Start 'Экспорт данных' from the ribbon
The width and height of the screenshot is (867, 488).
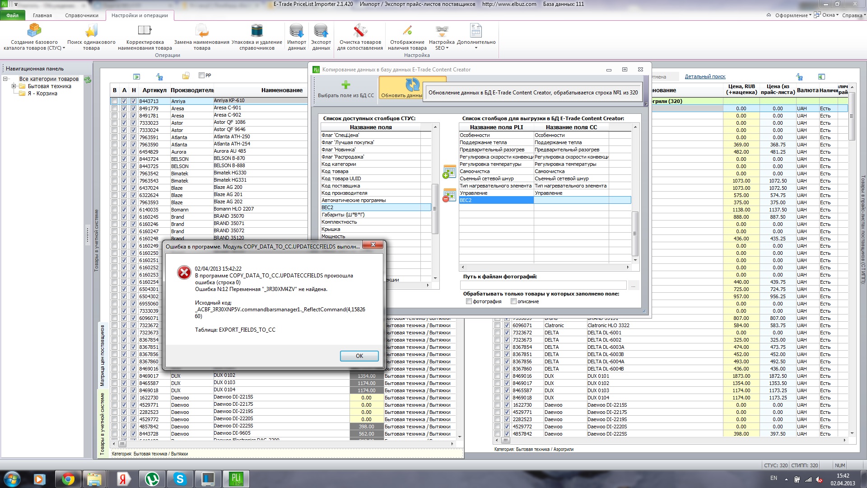(321, 37)
